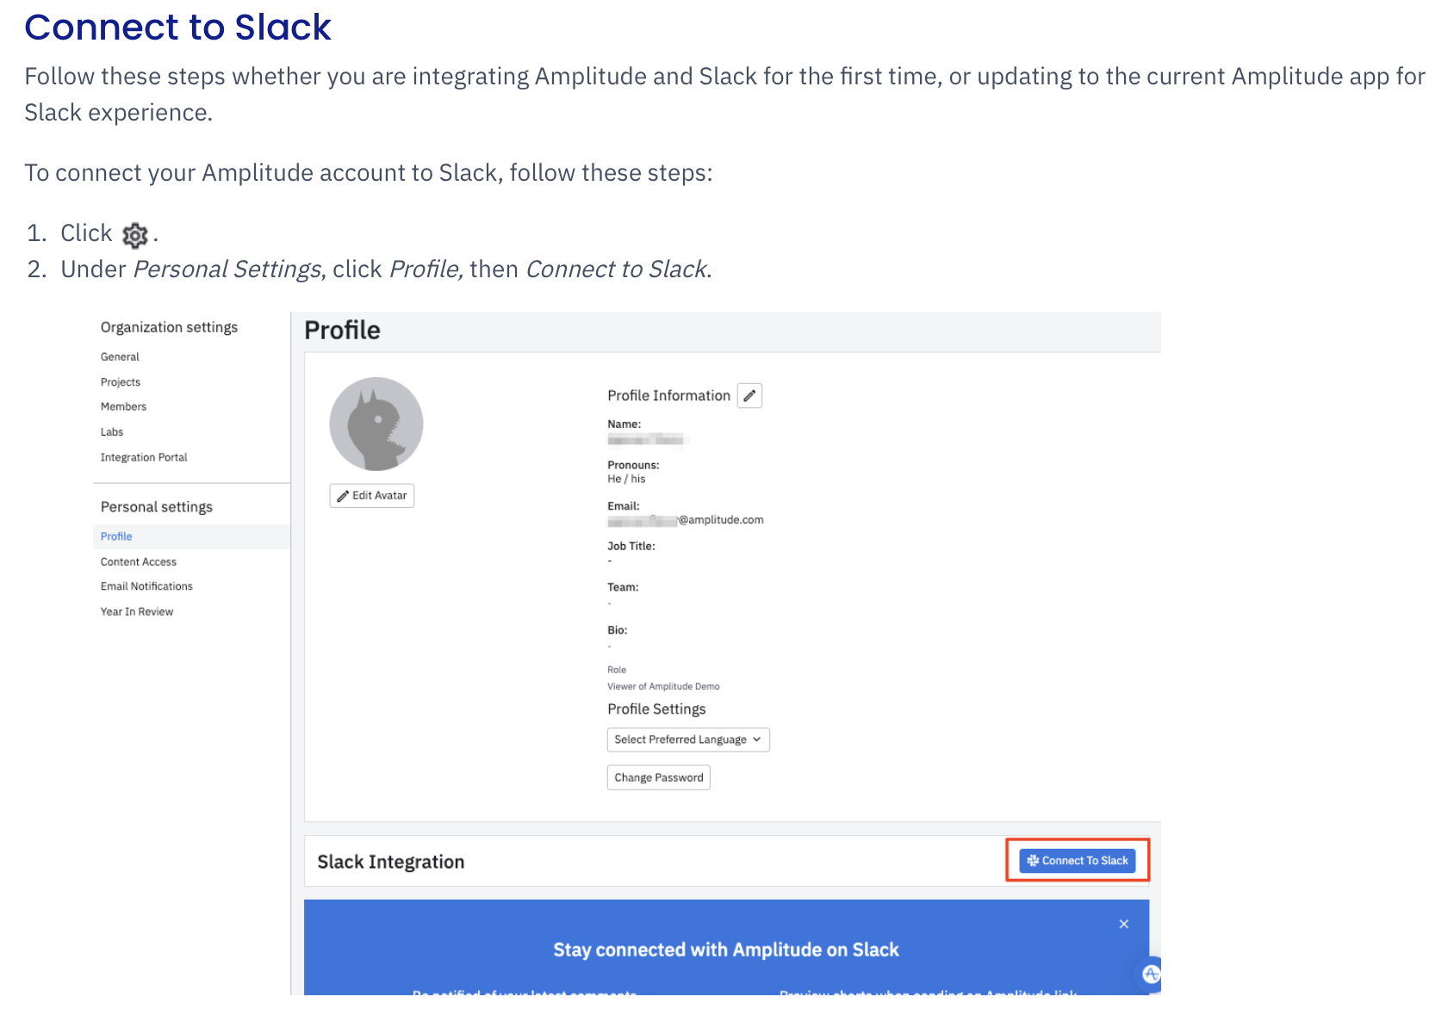Open General under Organization settings
The image size is (1454, 1009).
coord(120,356)
